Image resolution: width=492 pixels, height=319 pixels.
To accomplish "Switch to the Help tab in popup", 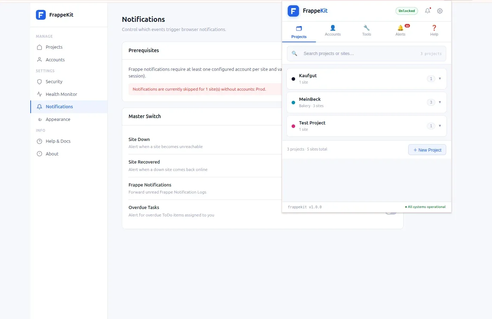I will tap(434, 31).
